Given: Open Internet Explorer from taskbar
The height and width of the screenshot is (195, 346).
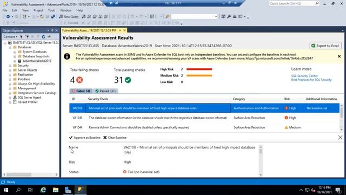Looking at the screenshot, I should point(43,190).
